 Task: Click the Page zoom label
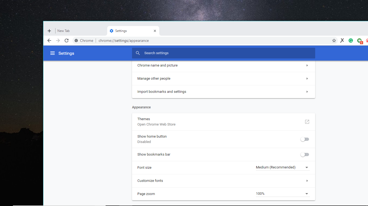[146, 194]
